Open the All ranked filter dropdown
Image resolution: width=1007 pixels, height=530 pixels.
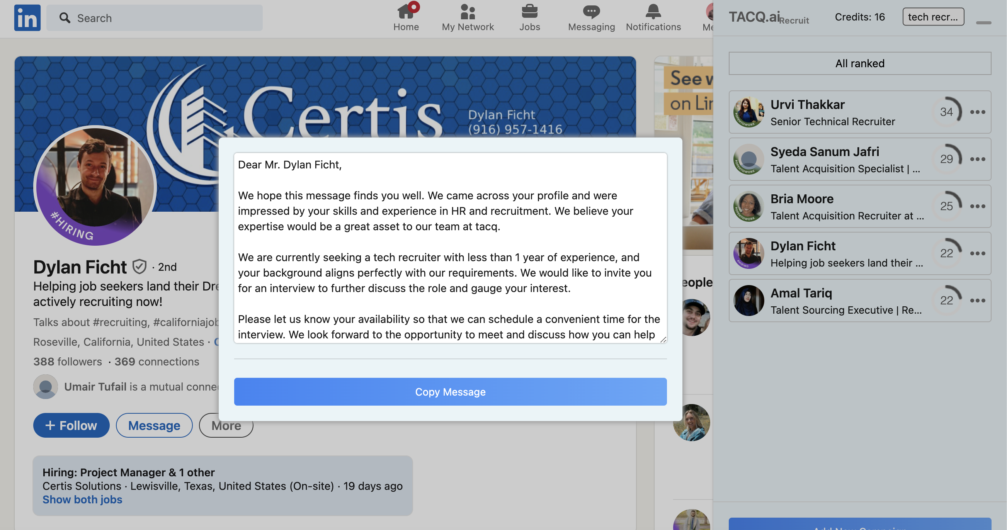(860, 63)
